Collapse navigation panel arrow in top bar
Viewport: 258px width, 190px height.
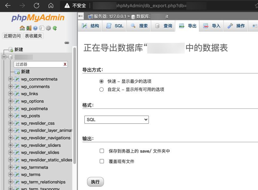[x=80, y=16]
